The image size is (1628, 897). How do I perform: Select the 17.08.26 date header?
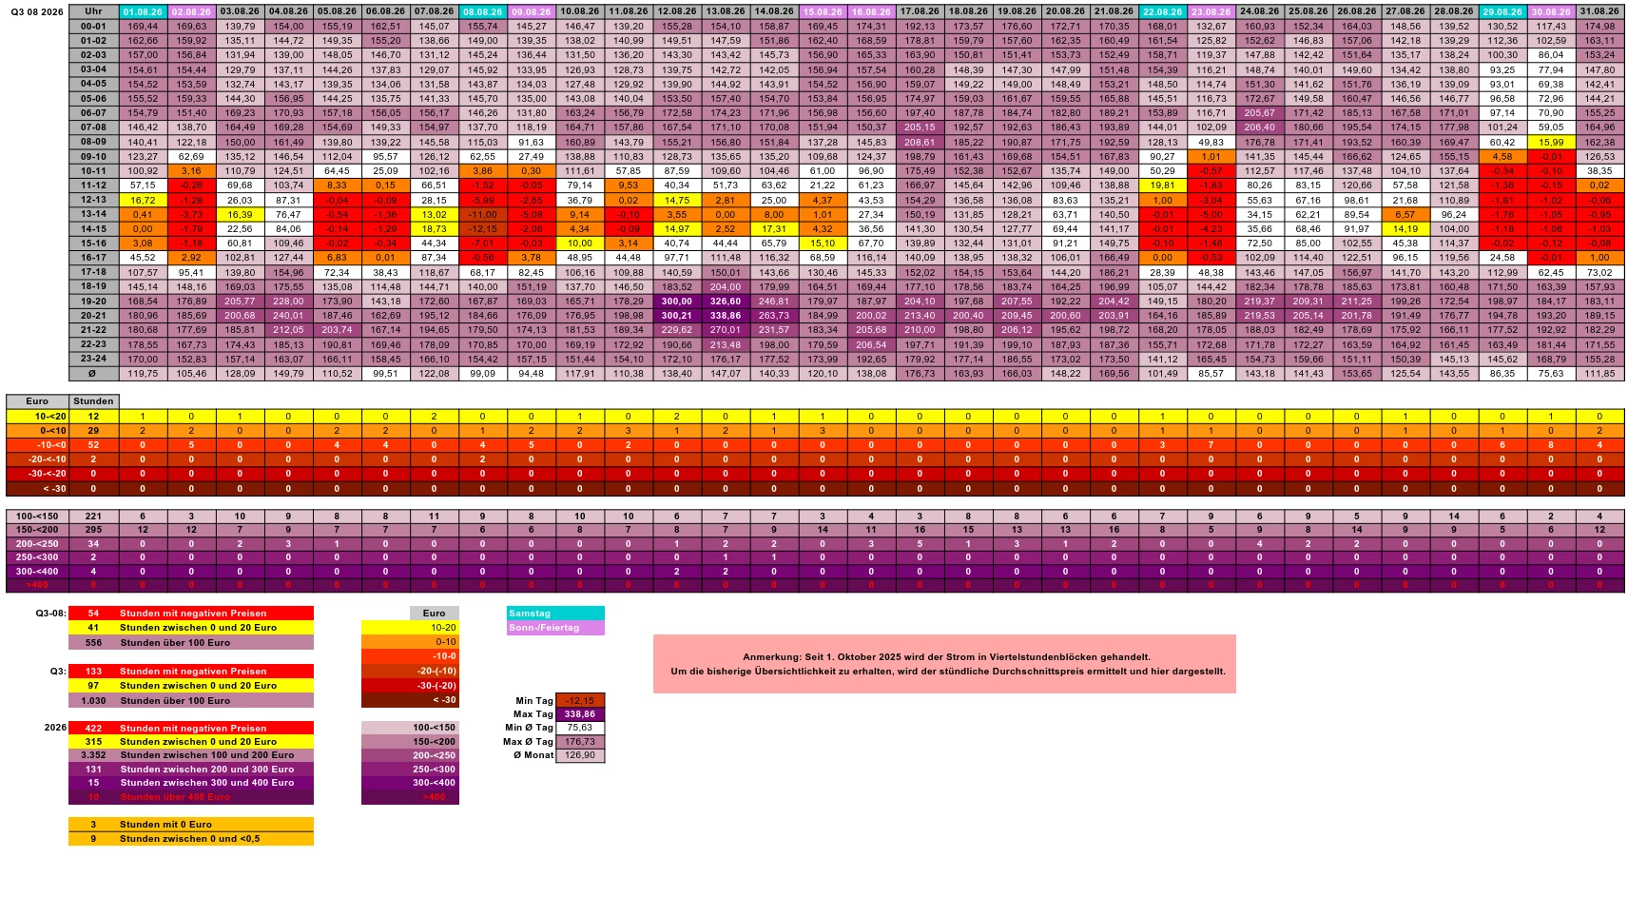pos(920,12)
